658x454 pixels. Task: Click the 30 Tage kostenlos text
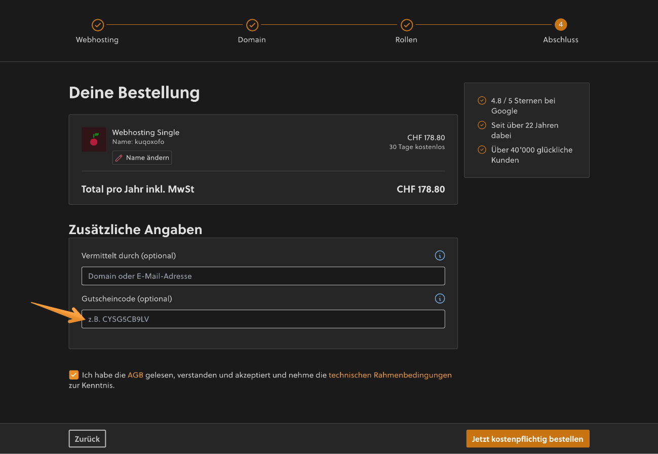tap(417, 147)
